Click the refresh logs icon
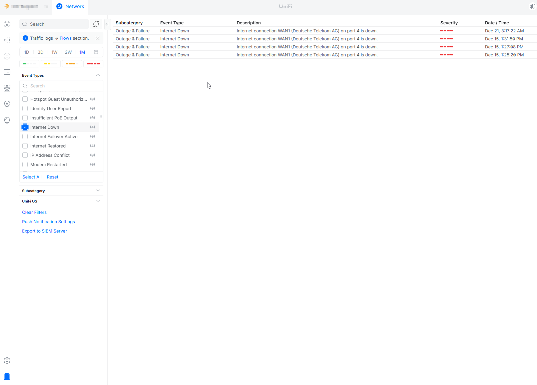Screen dimensions: 537x385 point(96,24)
